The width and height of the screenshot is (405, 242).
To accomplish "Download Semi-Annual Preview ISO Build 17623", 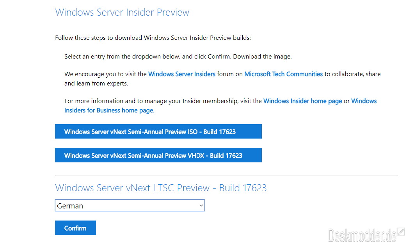I will point(158,132).
